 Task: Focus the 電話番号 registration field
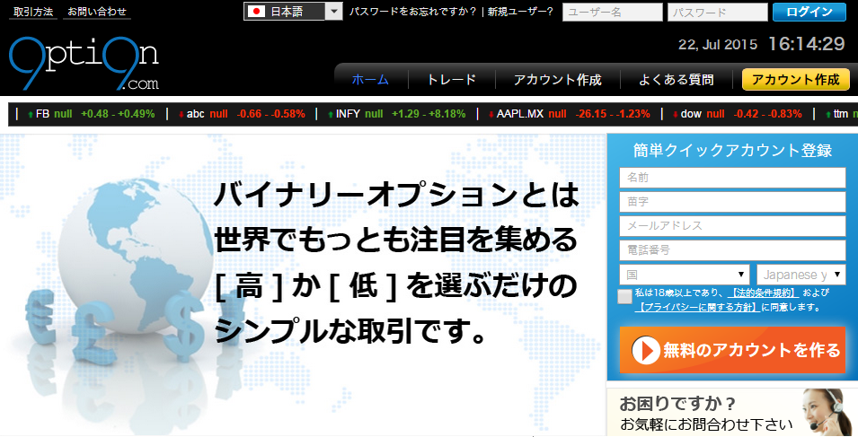point(733,250)
